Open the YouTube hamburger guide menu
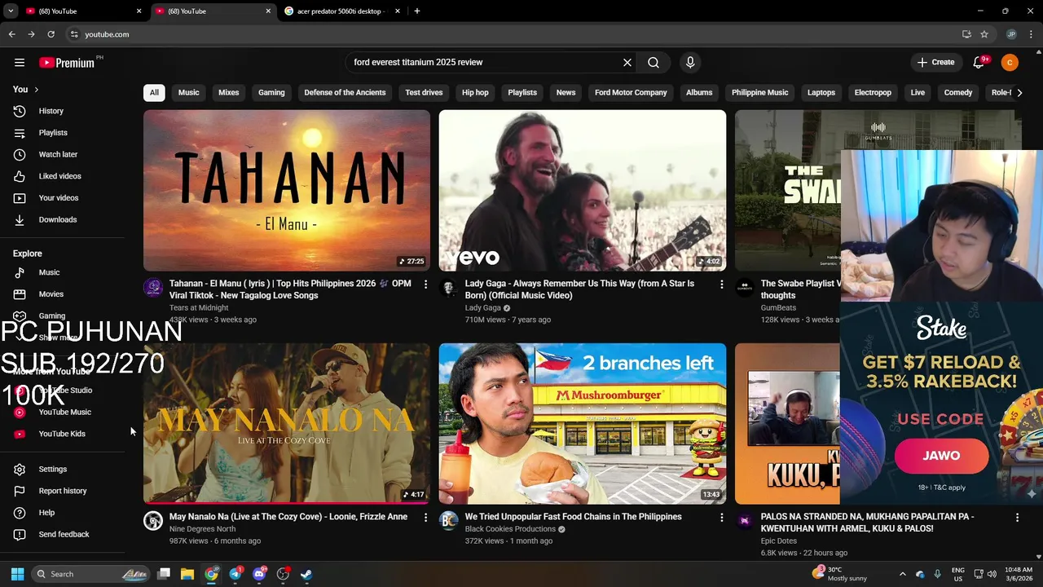The image size is (1043, 587). pyautogui.click(x=20, y=63)
